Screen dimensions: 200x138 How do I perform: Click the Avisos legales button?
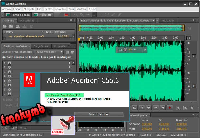(99, 114)
